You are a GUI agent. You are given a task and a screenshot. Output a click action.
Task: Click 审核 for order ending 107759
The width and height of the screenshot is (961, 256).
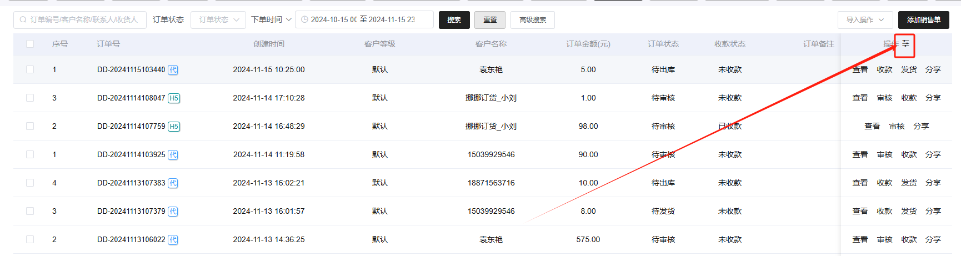(x=897, y=126)
